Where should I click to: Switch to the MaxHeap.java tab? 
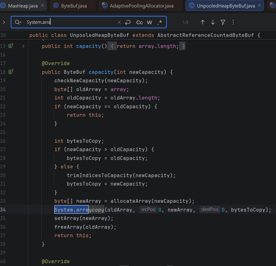click(x=23, y=6)
